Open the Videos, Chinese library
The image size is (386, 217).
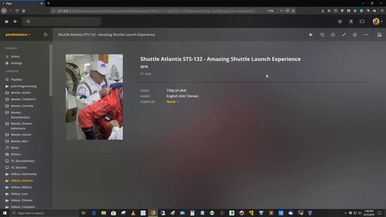pos(22,201)
